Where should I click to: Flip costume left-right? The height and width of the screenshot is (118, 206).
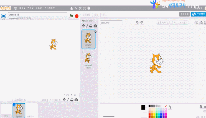tap(201, 23)
